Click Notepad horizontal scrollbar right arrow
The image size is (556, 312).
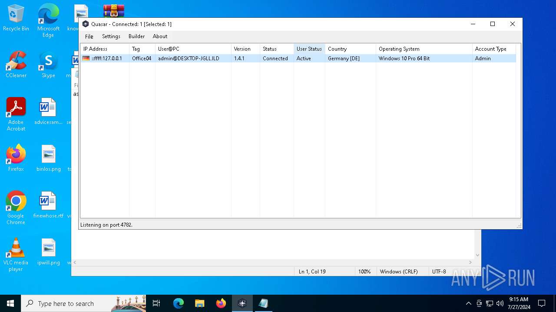tap(470, 262)
